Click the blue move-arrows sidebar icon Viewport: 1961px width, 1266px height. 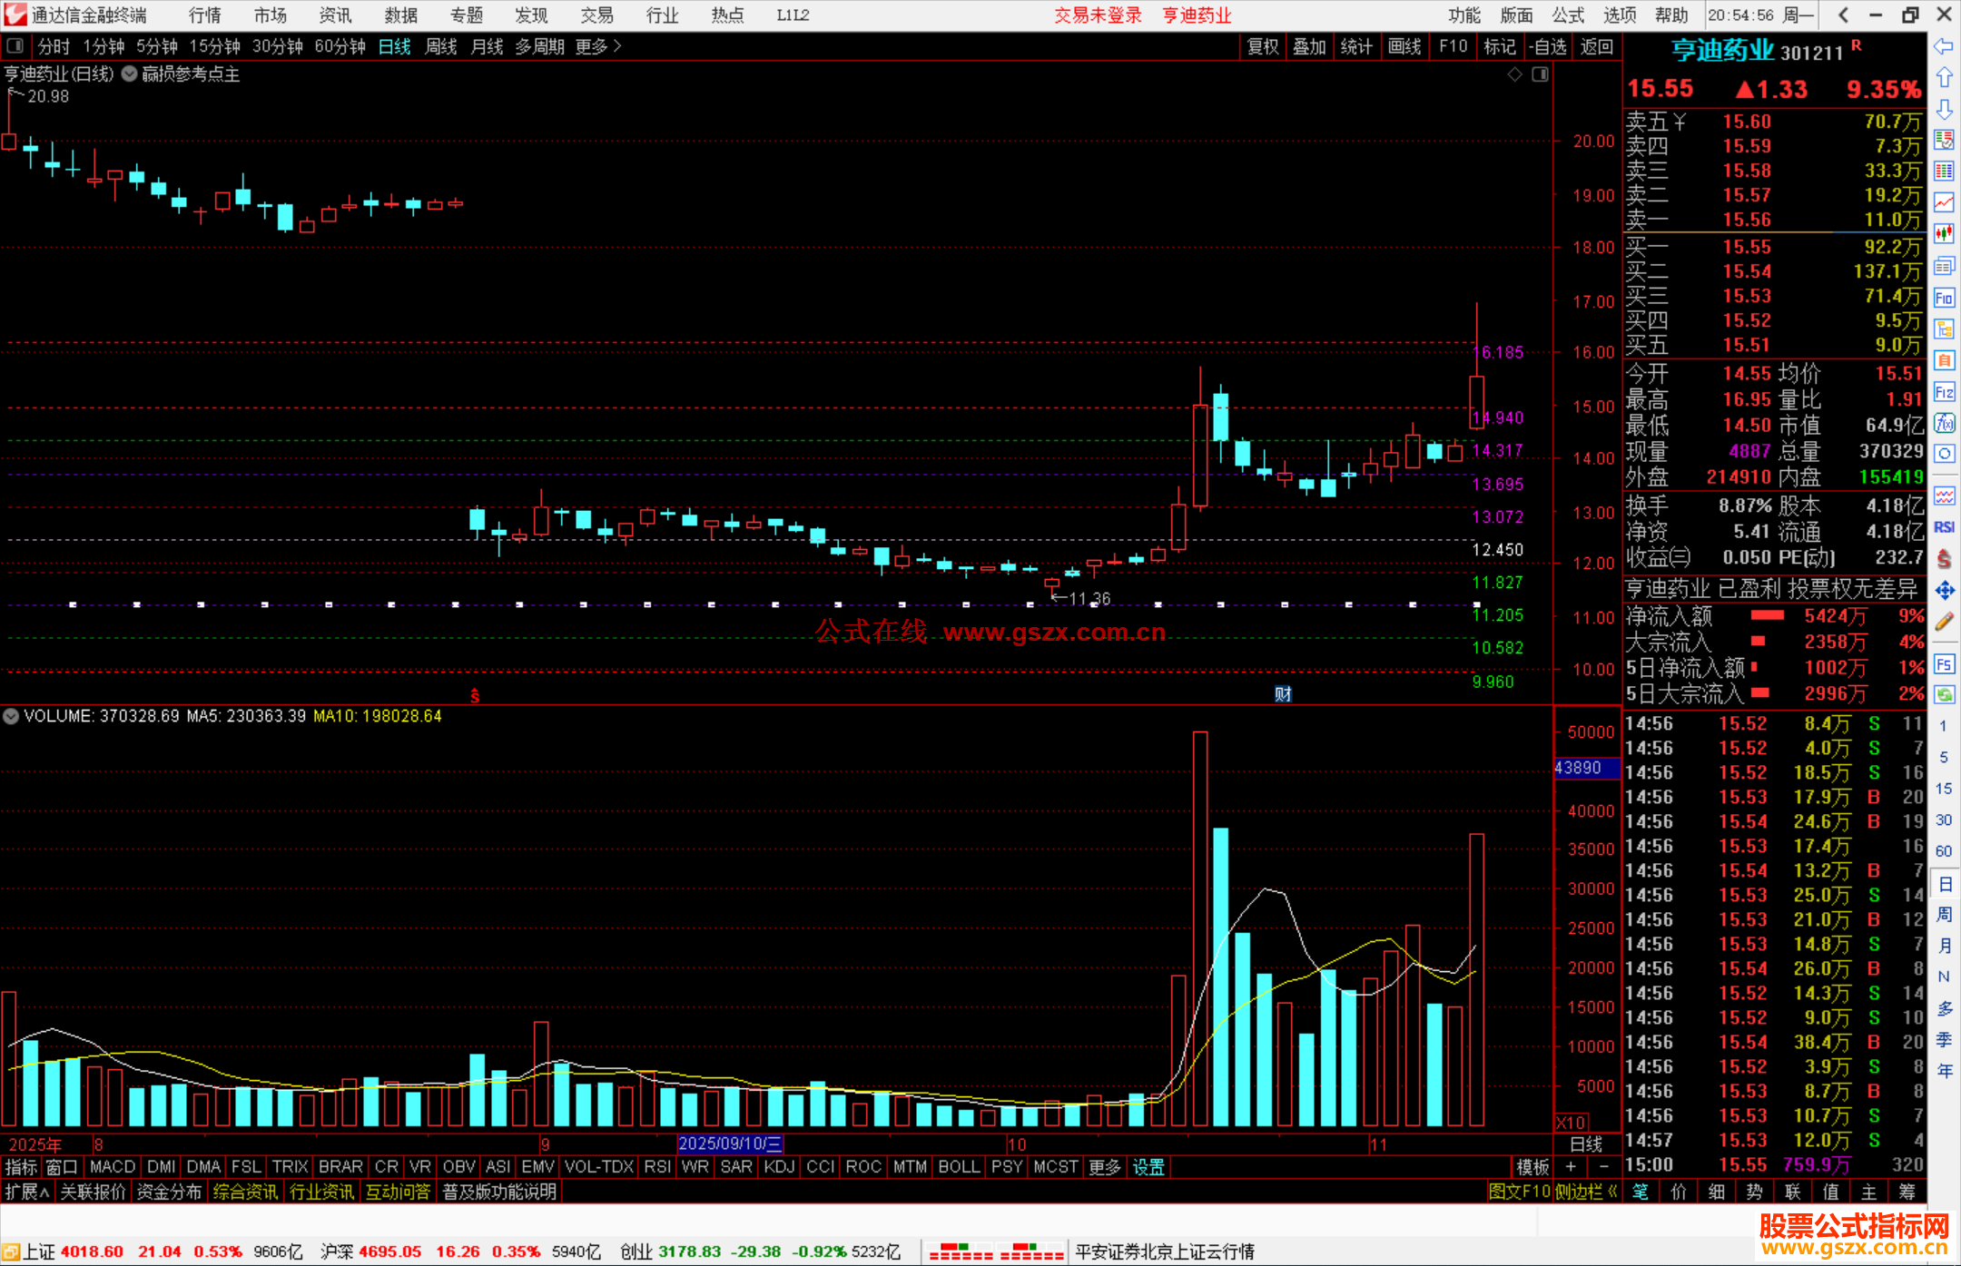[x=1944, y=591]
